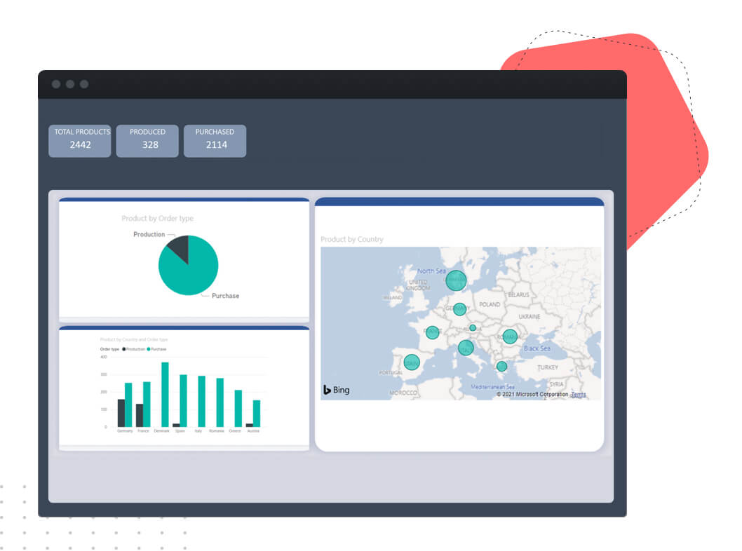Viewport: 742px width, 551px height.
Task: Select the Romania bubble on the map
Action: pyautogui.click(x=509, y=336)
